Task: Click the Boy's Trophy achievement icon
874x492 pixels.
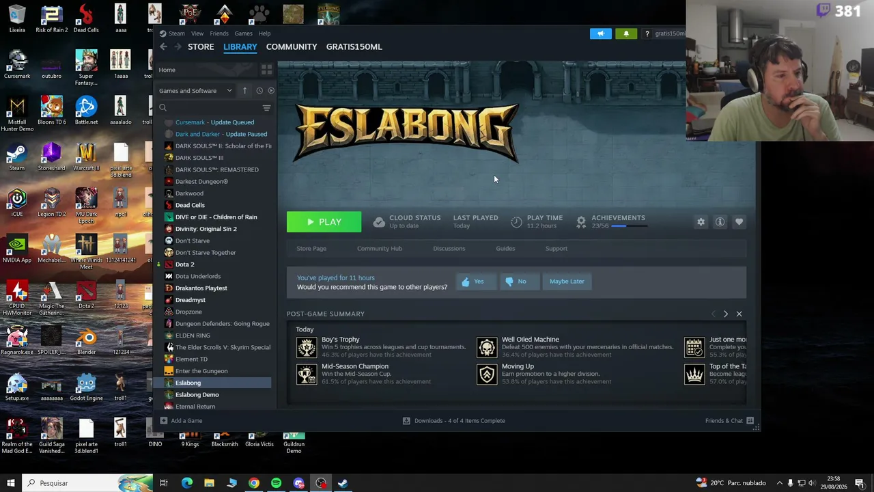Action: click(307, 347)
